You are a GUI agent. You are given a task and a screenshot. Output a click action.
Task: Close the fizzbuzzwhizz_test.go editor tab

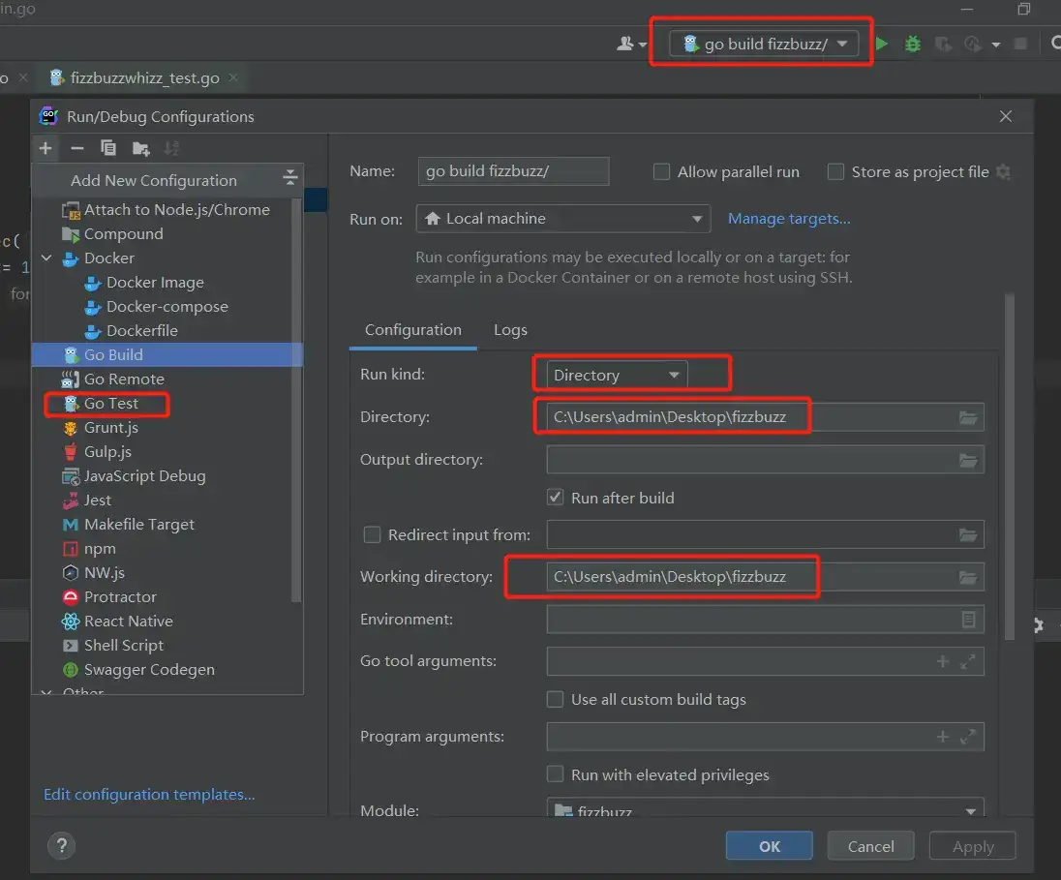233,77
